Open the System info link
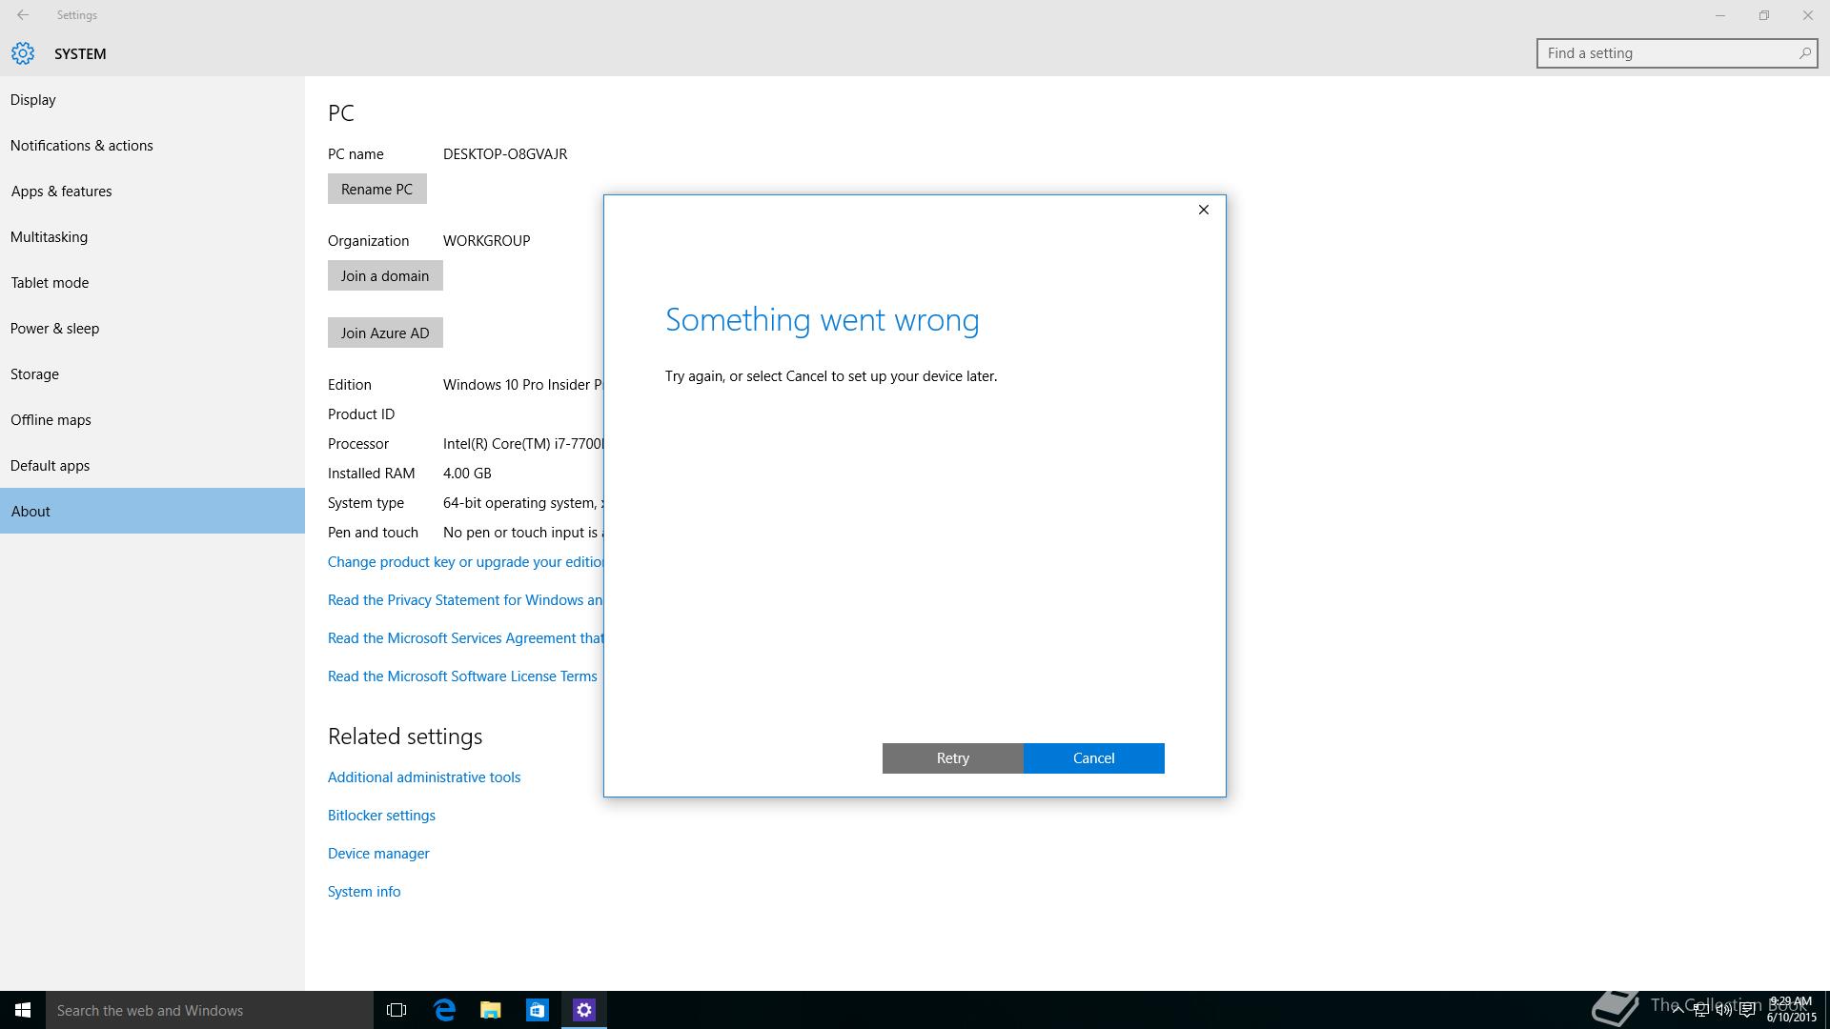 [364, 892]
